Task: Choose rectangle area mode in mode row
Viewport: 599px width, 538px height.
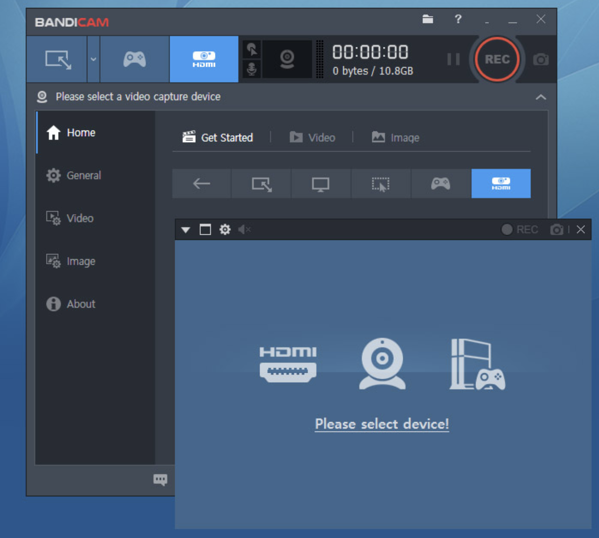Action: click(x=261, y=184)
